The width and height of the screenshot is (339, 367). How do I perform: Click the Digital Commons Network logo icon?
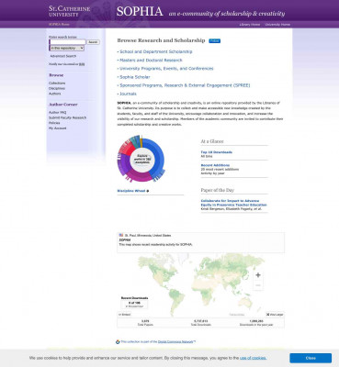[118, 341]
